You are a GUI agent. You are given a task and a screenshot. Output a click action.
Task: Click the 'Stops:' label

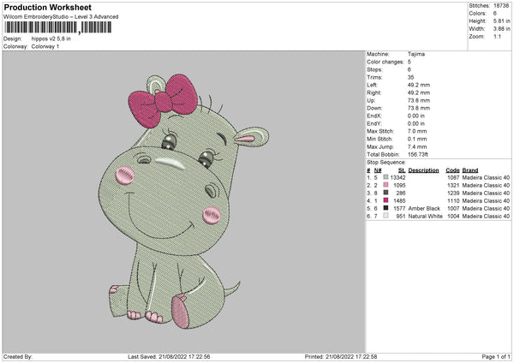(374, 69)
